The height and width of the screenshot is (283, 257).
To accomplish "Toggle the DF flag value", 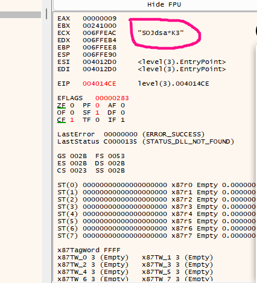I will (x=122, y=113).
